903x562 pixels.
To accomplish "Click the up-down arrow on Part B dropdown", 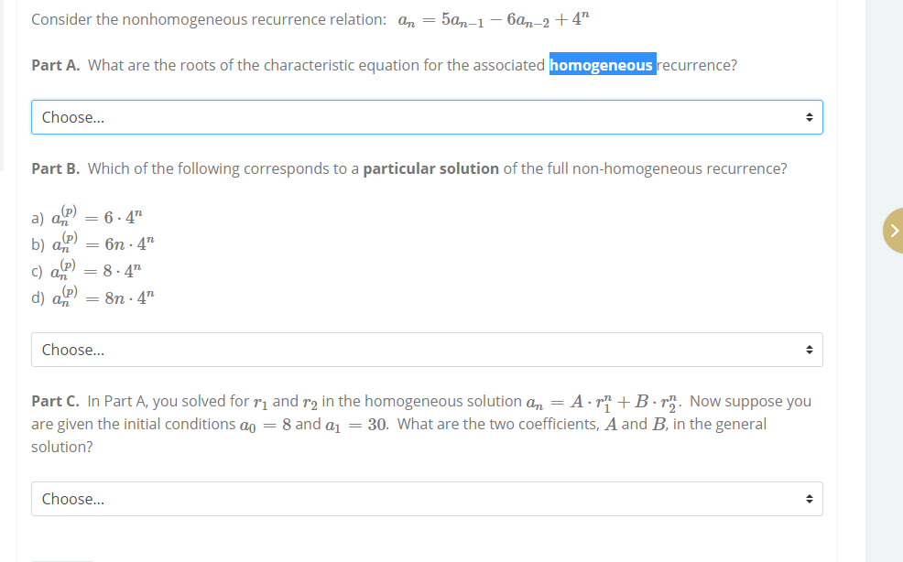I will tap(809, 349).
